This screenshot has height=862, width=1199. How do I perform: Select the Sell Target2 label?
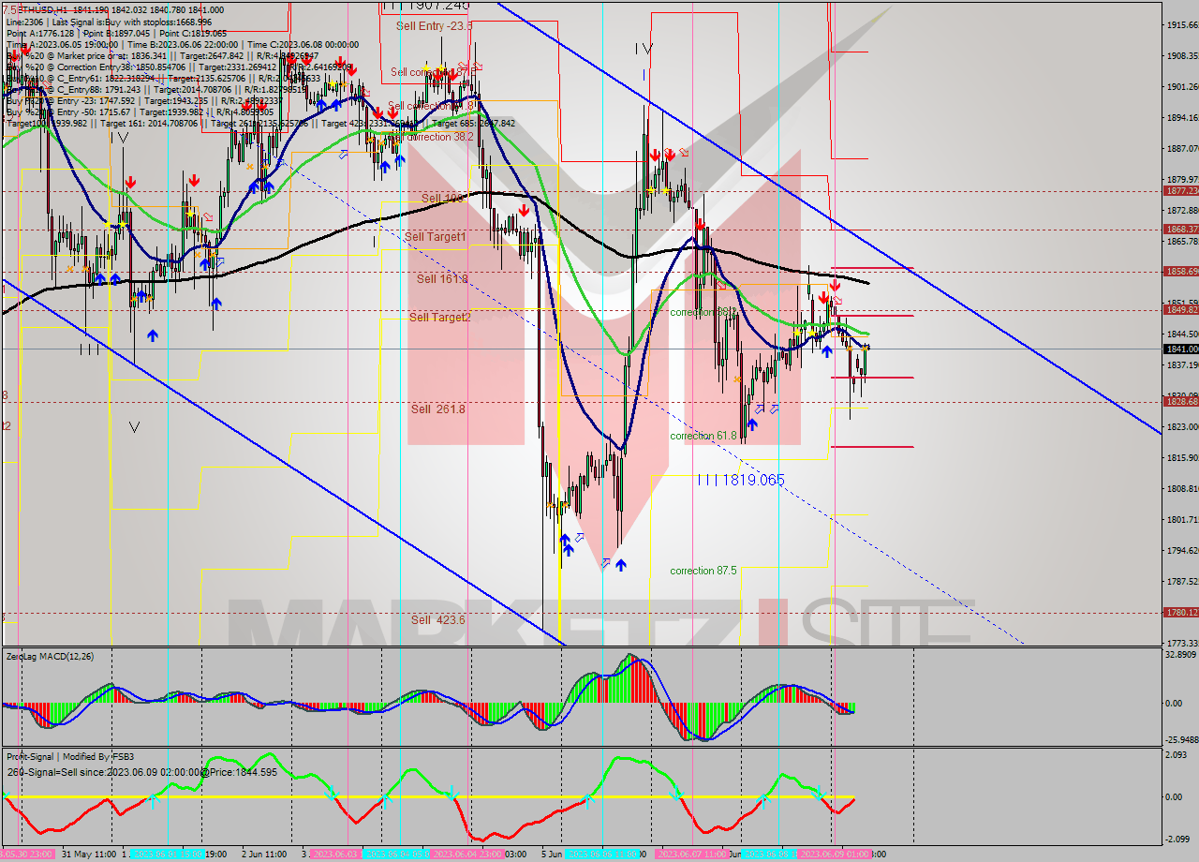[x=439, y=318]
